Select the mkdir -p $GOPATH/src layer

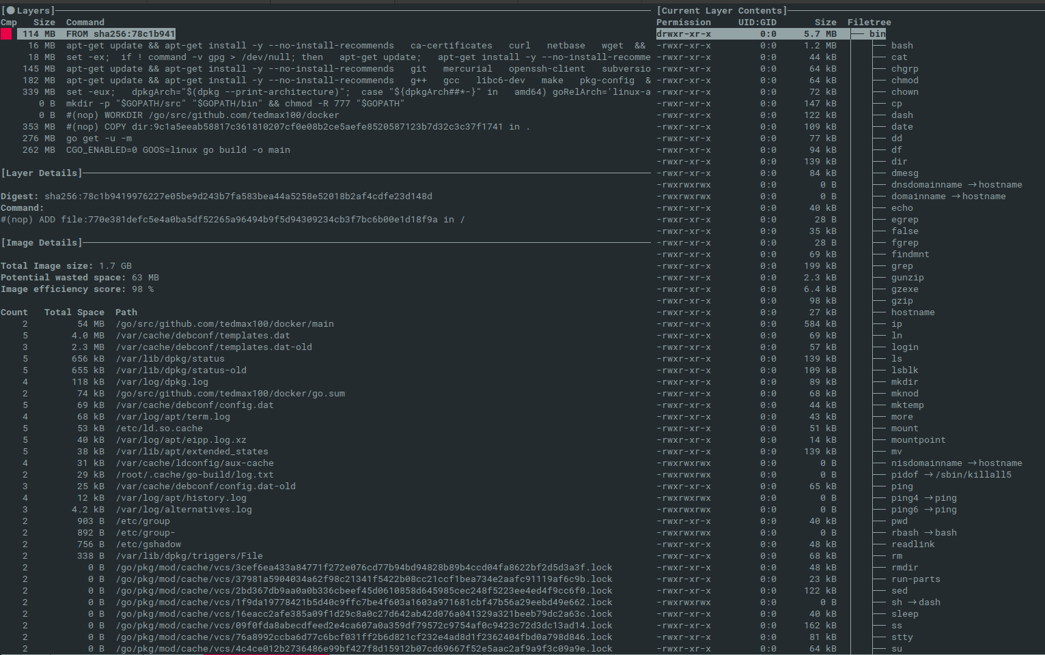(x=235, y=104)
